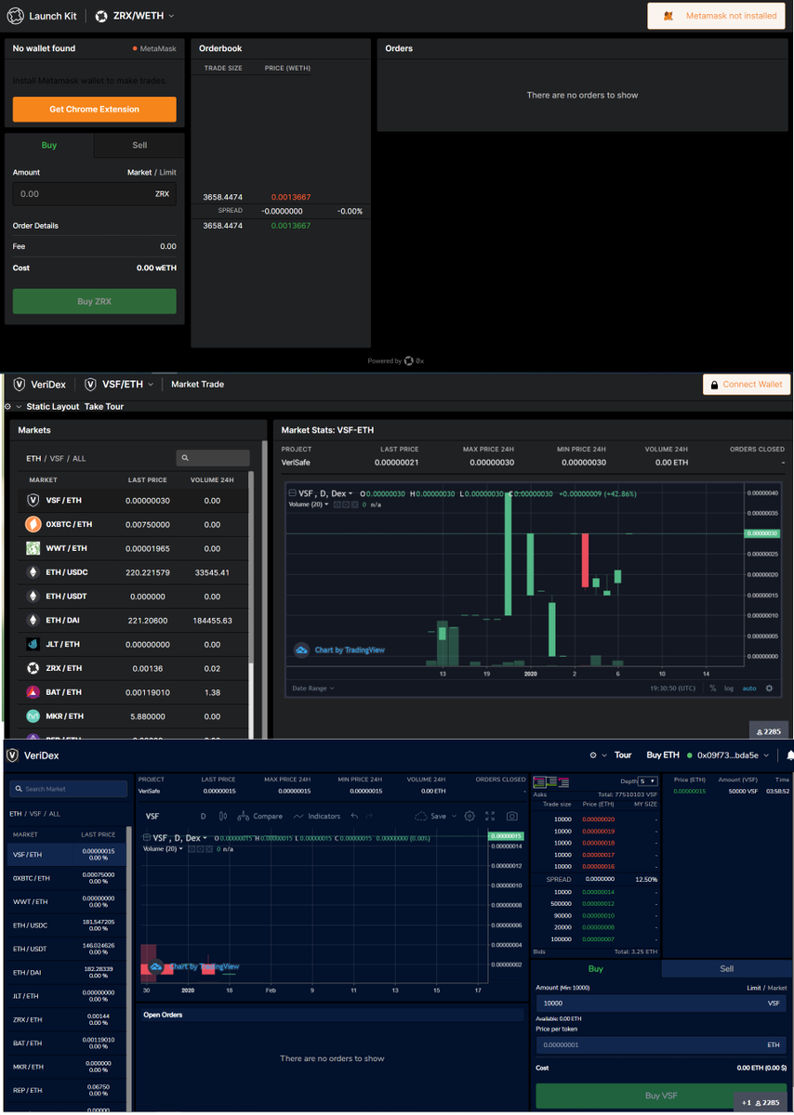Viewport: 794px width, 1115px height.
Task: Open Market Trade in middle header
Action: point(197,385)
